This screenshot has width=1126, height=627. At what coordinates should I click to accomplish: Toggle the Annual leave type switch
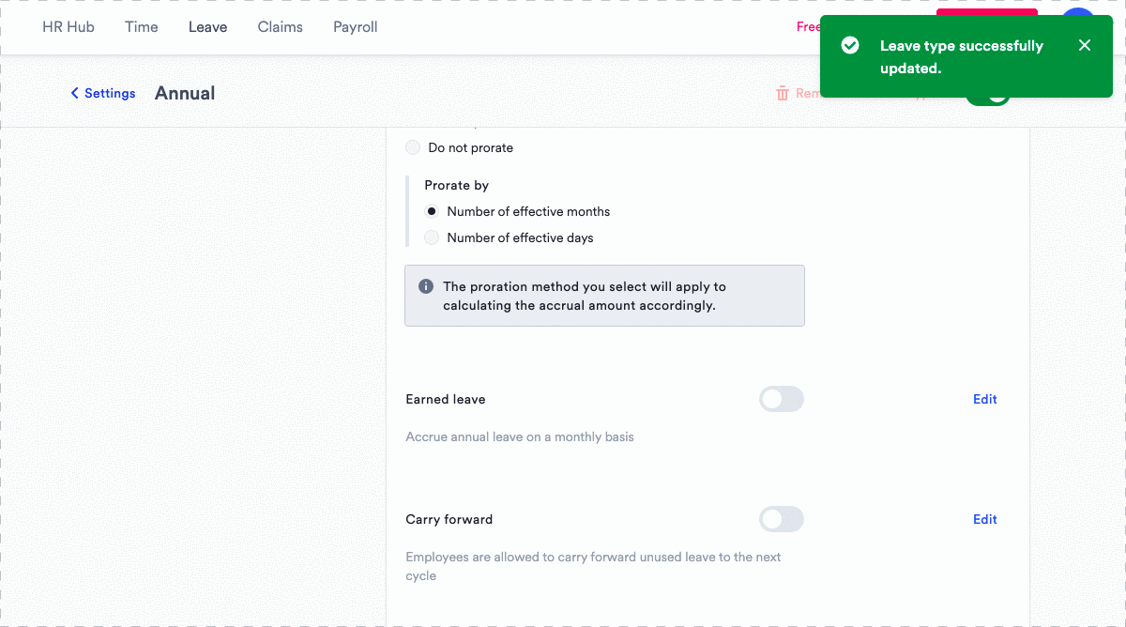[988, 99]
